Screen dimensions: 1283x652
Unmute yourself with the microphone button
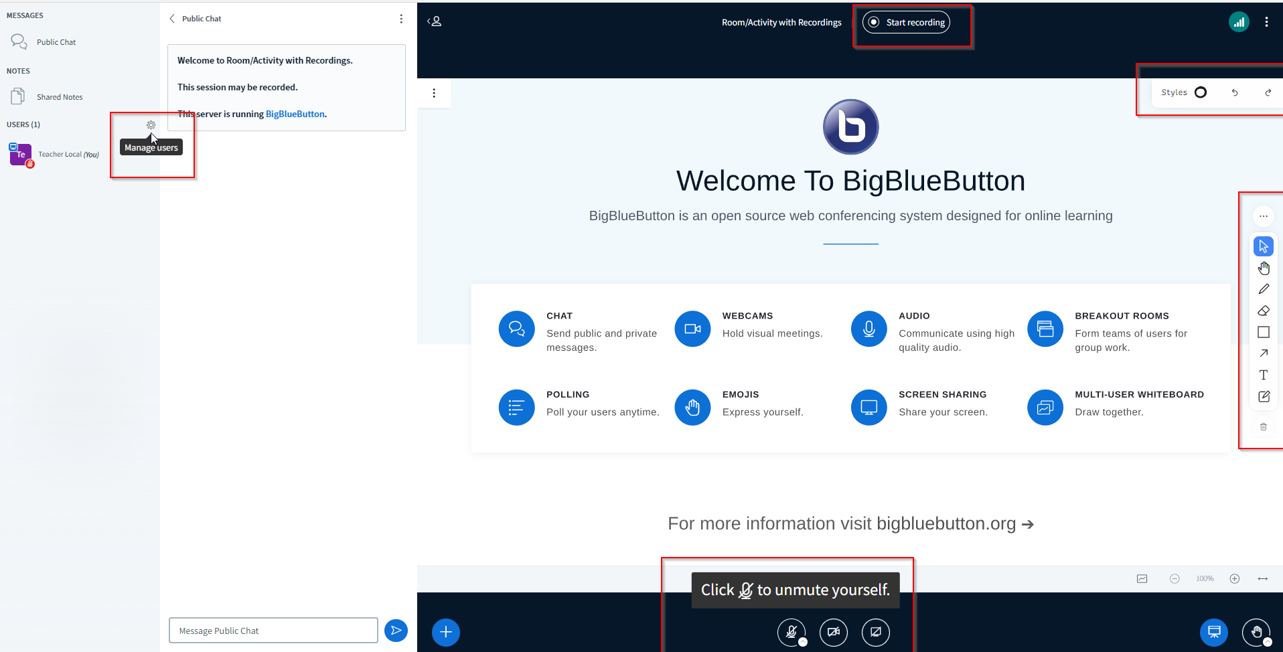point(791,632)
